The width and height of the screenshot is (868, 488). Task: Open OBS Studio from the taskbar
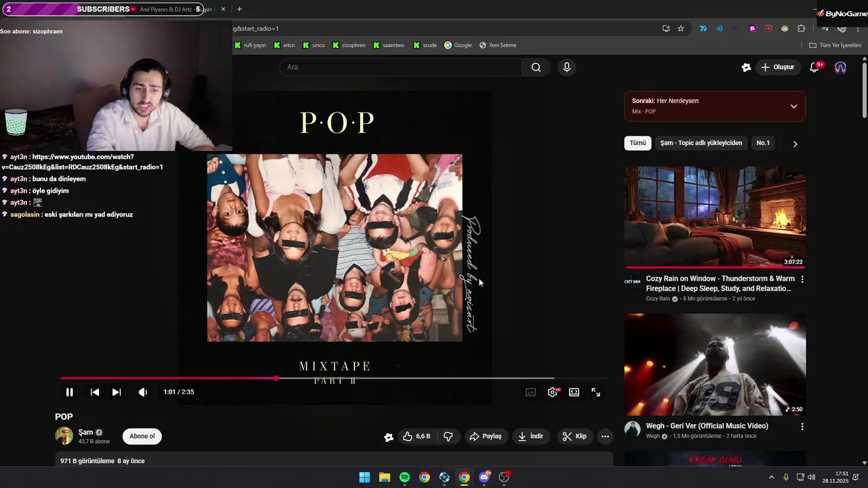504,477
